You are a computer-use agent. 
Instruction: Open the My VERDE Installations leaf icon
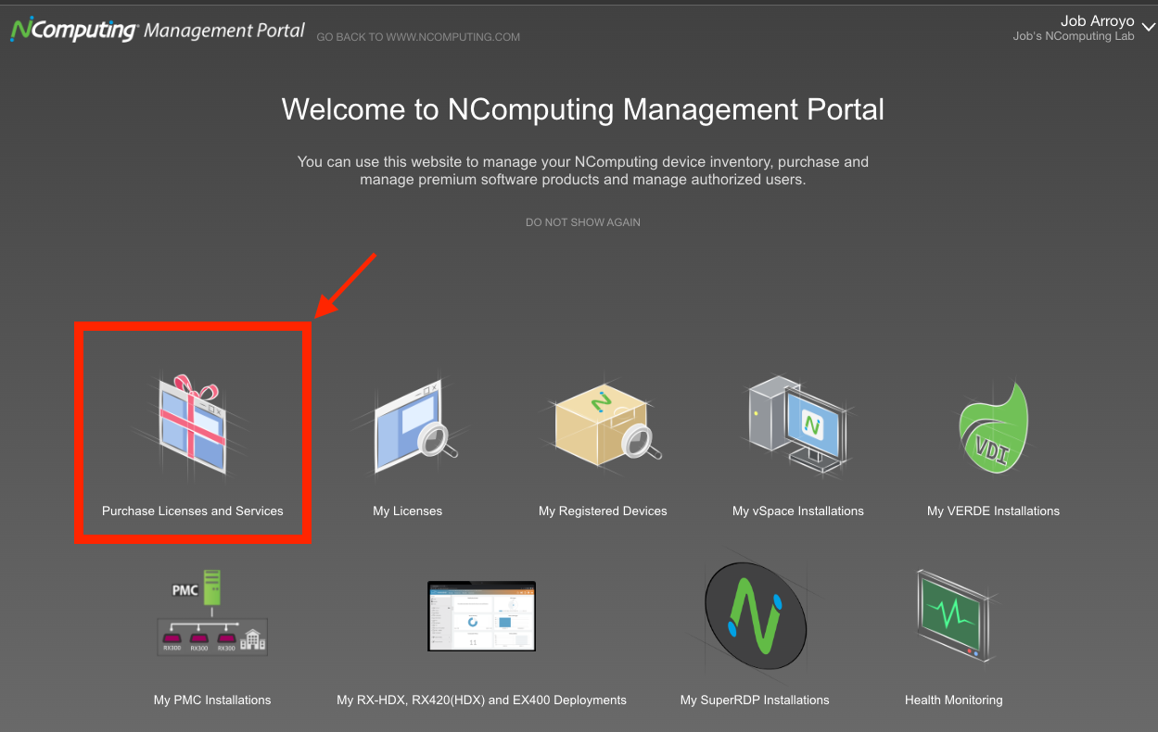(993, 427)
